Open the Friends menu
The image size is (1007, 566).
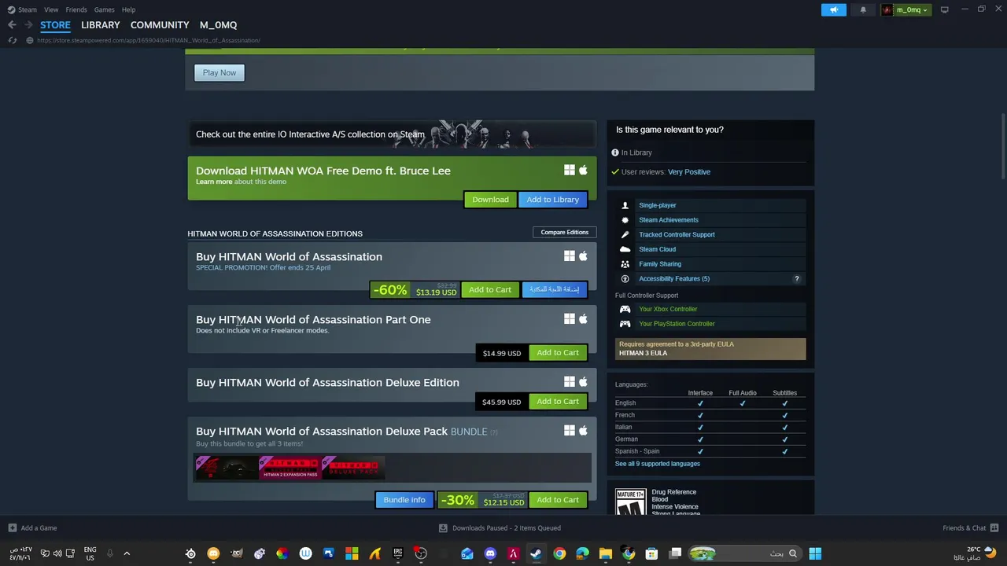click(76, 9)
